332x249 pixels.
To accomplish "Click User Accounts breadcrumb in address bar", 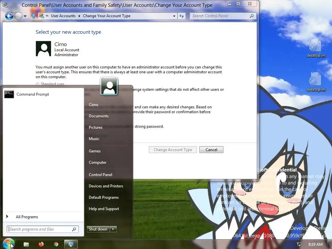I will pyautogui.click(x=63, y=16).
